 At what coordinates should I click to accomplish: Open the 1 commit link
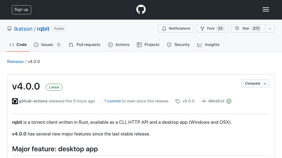113,101
